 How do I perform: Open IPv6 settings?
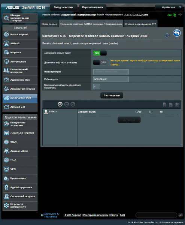click(20, 160)
